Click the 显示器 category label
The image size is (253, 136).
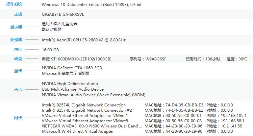16,27
